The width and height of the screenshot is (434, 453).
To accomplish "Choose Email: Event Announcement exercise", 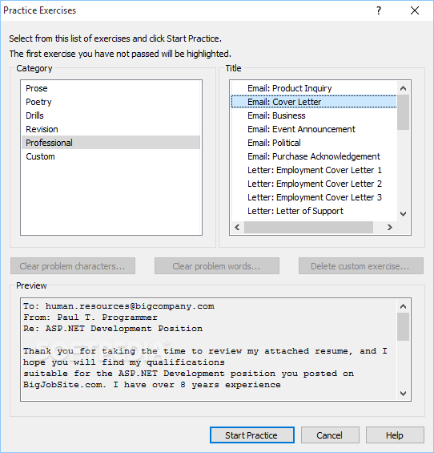I will coord(314,129).
